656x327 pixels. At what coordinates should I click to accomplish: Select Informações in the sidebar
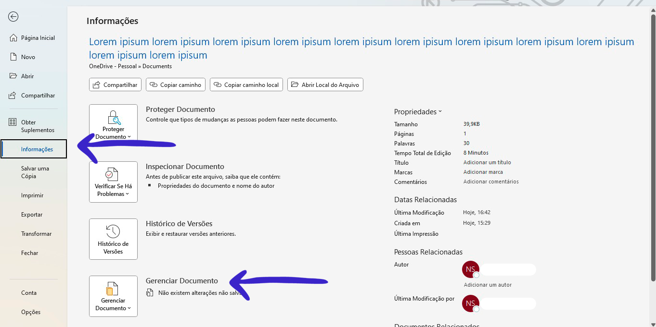click(37, 149)
